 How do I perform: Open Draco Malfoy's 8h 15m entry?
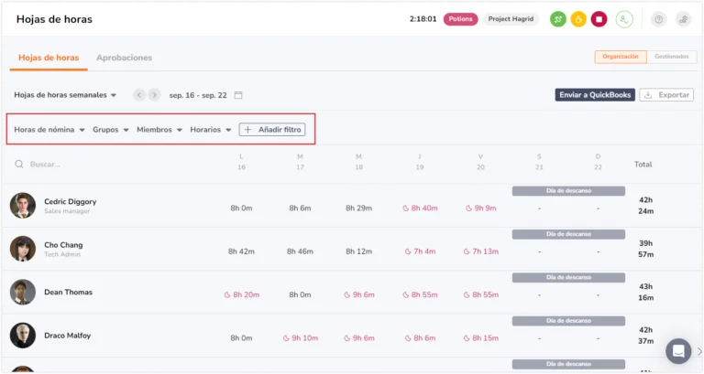[x=481, y=338]
